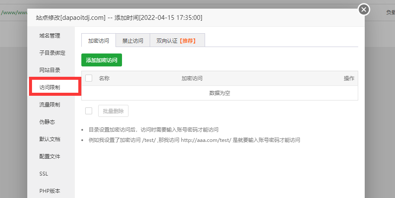Screen dimensions: 395x198
Task: Click the hint starting with 目录设置加密访问后
Action: click(154, 130)
